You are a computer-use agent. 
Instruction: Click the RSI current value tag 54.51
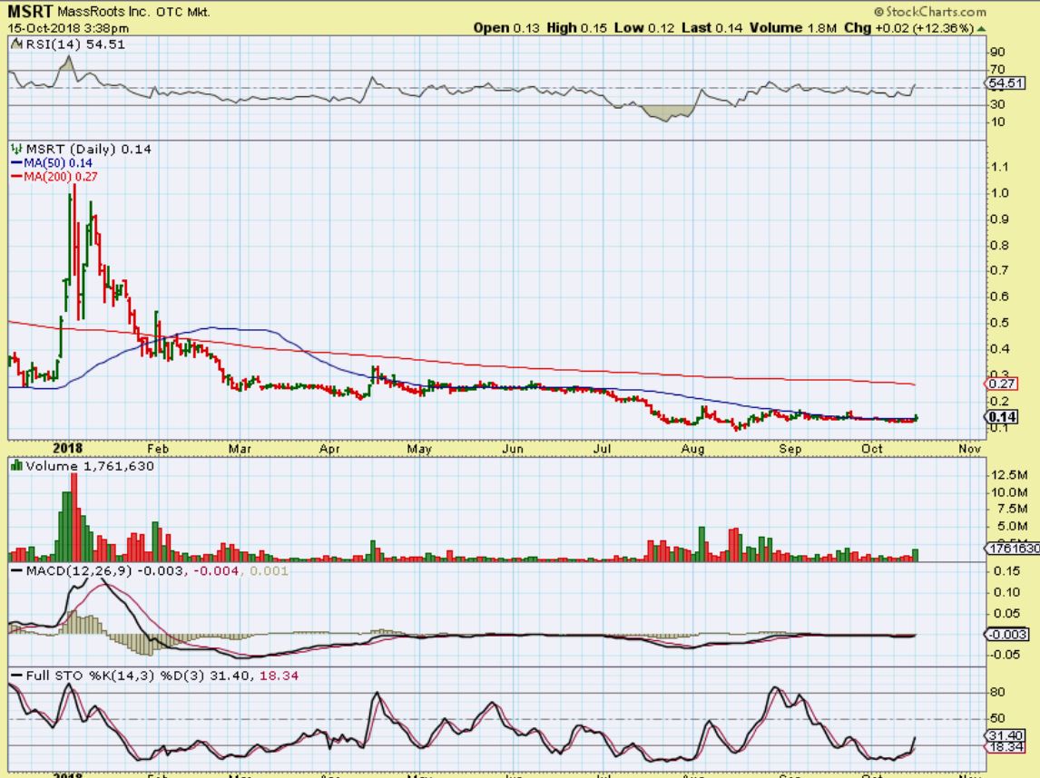pyautogui.click(x=1006, y=83)
